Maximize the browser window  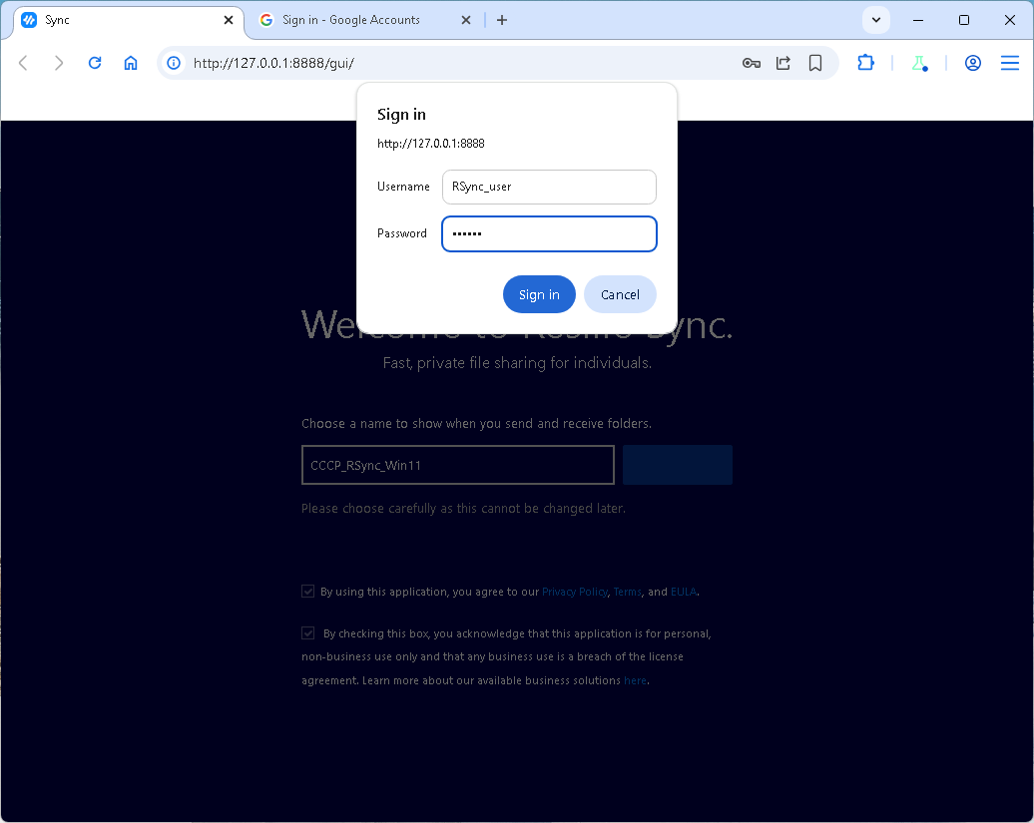tap(963, 20)
